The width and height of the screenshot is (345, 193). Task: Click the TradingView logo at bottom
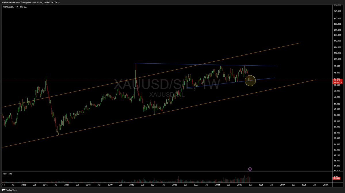click(9, 190)
